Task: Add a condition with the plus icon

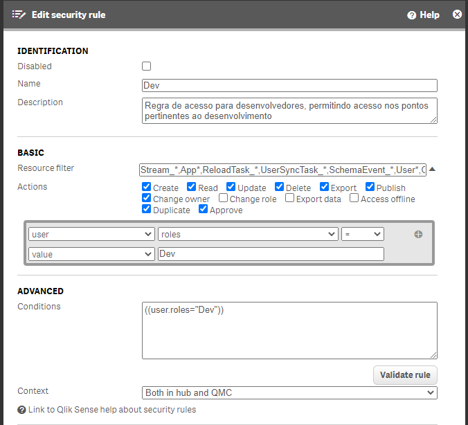Action: tap(418, 235)
